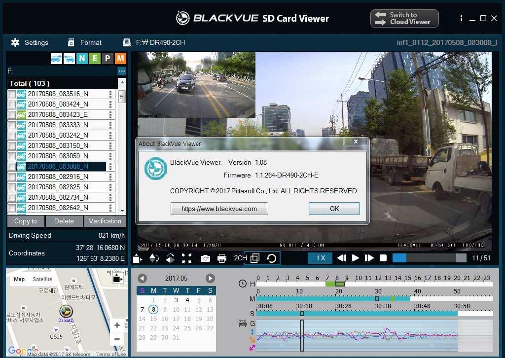505x358 pixels.
Task: Open options menu for 20170508_083150_N
Action: (110, 146)
